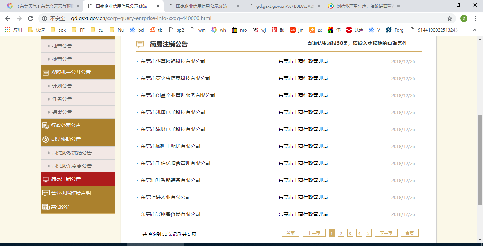Screen dimensions: 483x246
Task: Open the 计划公告 submenu item
Action: pos(78,86)
